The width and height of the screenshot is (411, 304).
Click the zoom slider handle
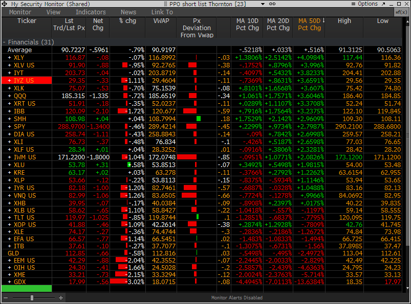click(x=32, y=298)
